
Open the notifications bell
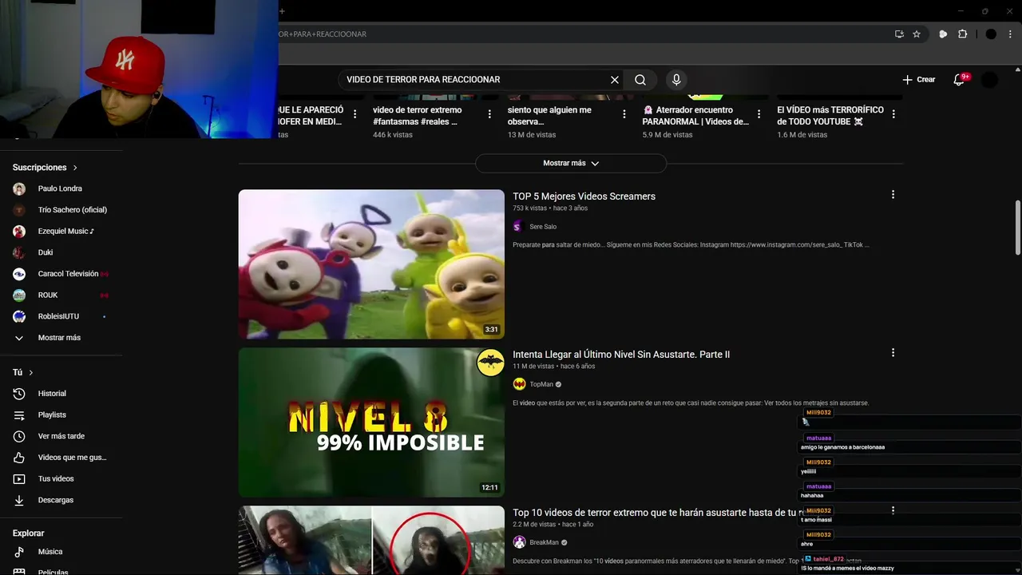pos(960,80)
